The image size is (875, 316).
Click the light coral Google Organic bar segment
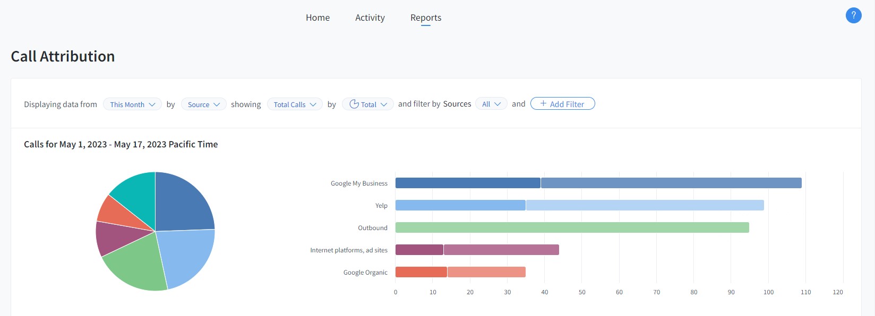click(x=486, y=272)
